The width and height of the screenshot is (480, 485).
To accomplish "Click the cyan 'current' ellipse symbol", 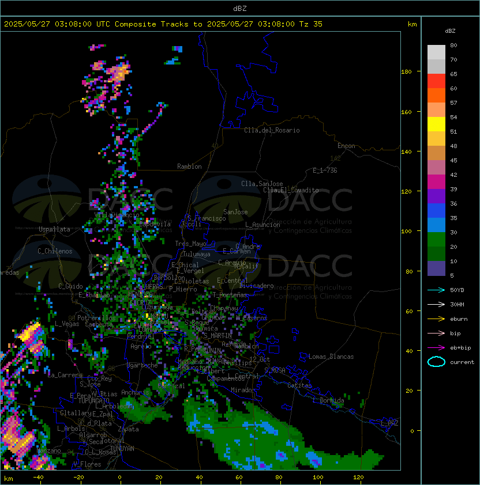I will (x=436, y=362).
